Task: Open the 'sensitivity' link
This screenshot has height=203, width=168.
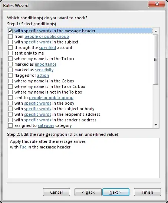Action: pyautogui.click(x=44, y=70)
